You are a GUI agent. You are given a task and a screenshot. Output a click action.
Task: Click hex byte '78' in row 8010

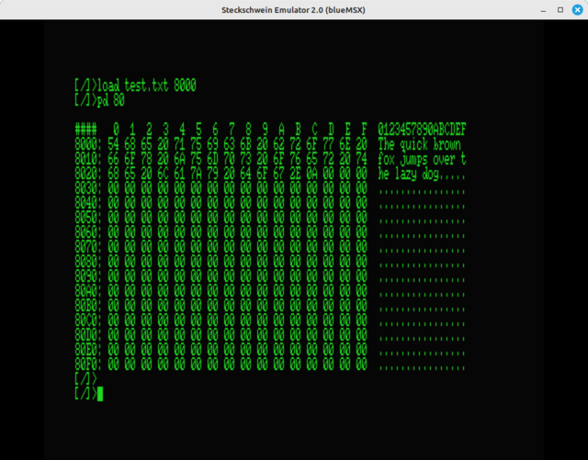[146, 159]
